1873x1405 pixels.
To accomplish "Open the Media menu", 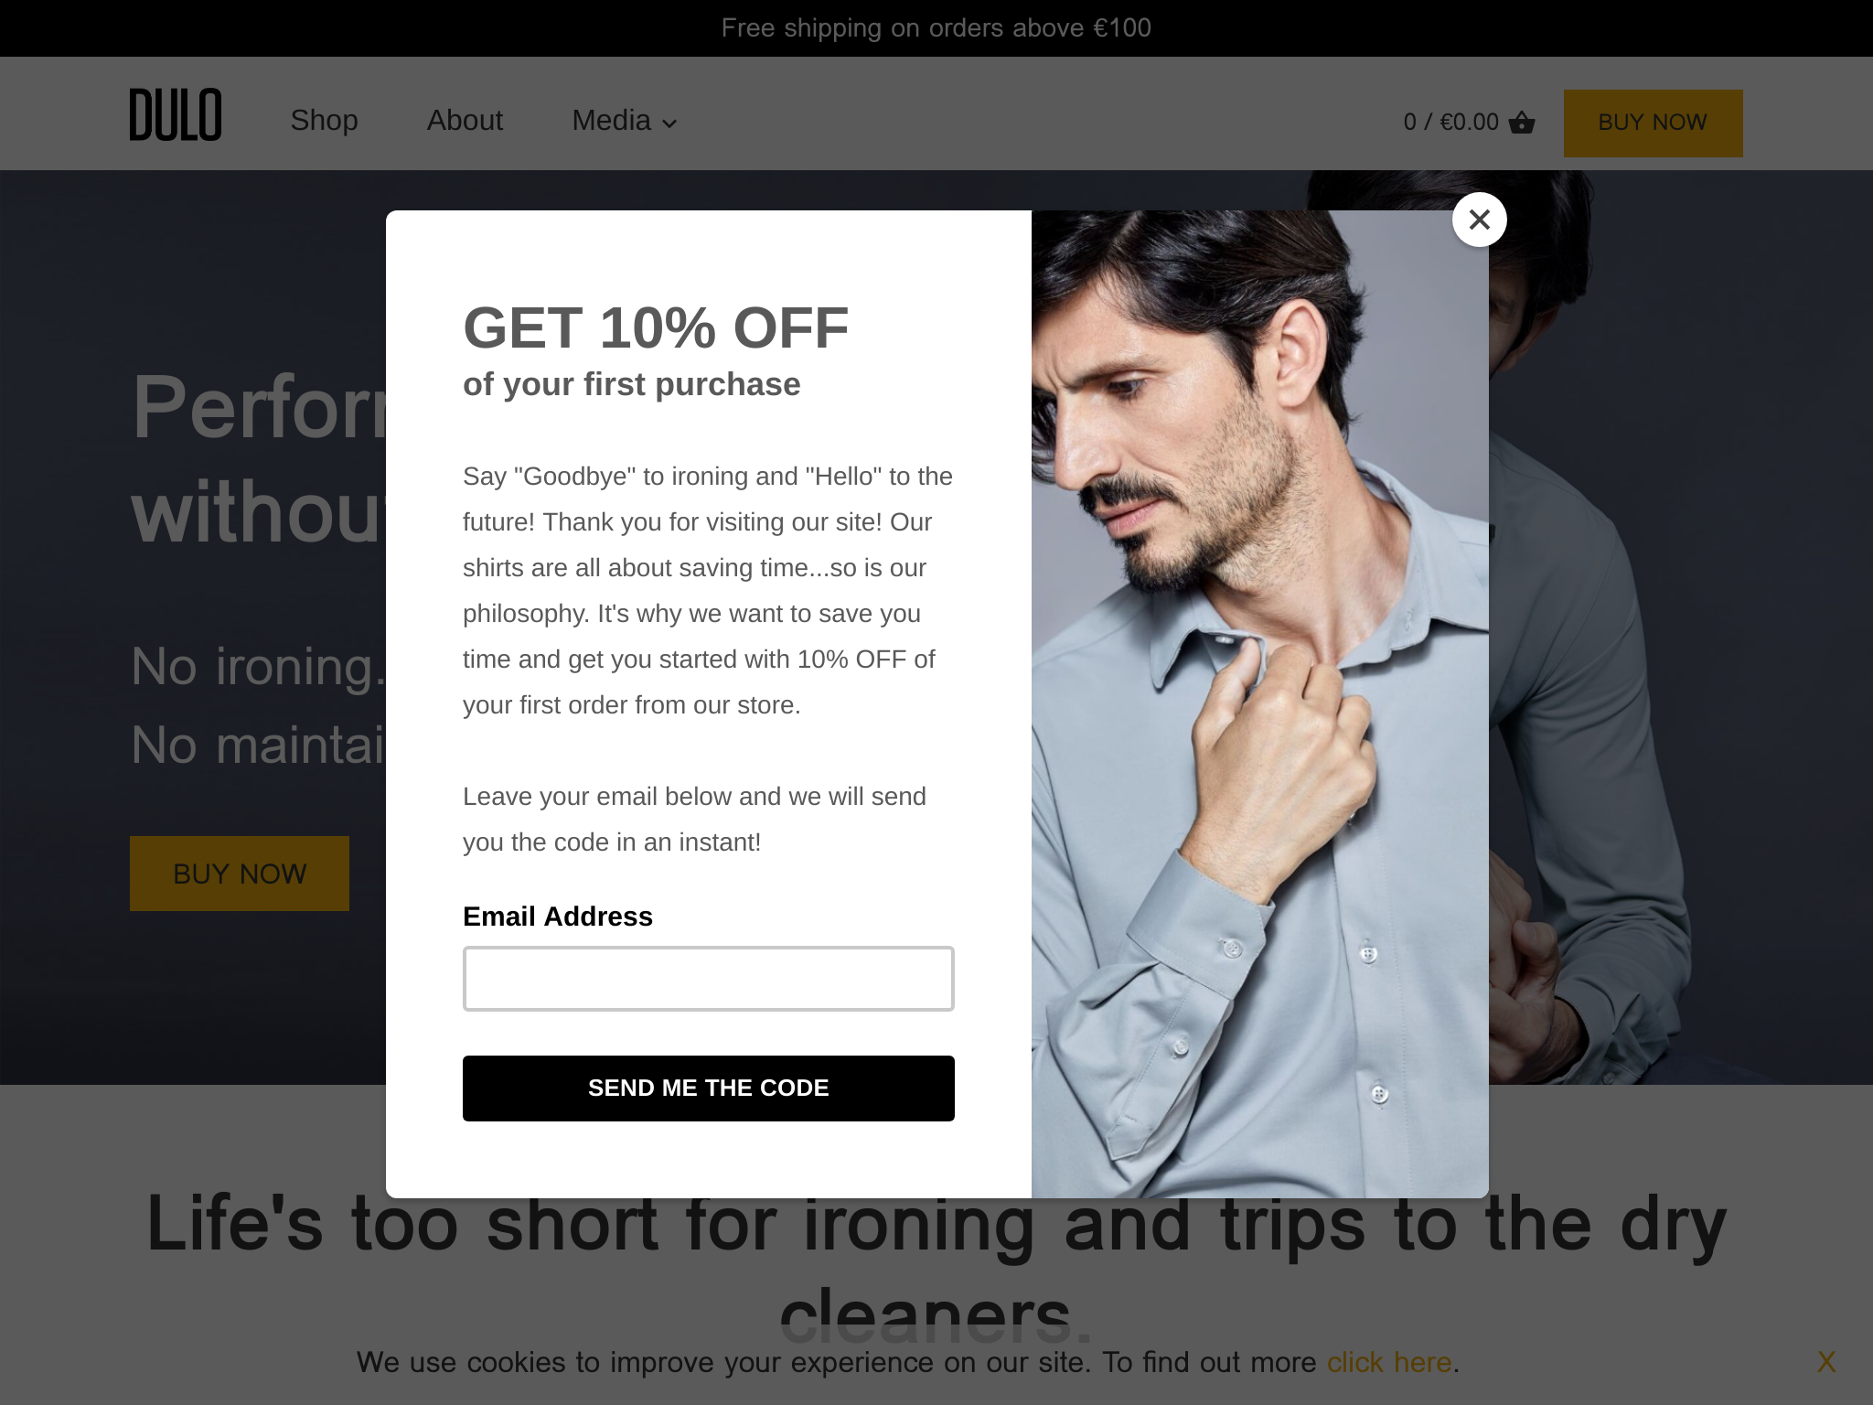I will pyautogui.click(x=625, y=120).
